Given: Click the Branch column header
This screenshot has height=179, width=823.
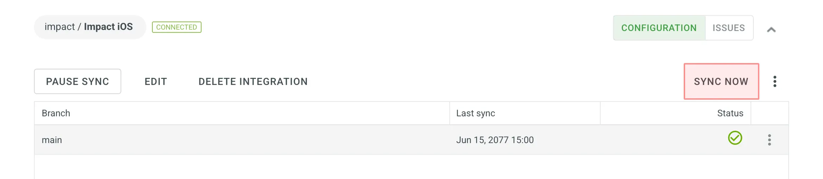Looking at the screenshot, I should click(56, 113).
